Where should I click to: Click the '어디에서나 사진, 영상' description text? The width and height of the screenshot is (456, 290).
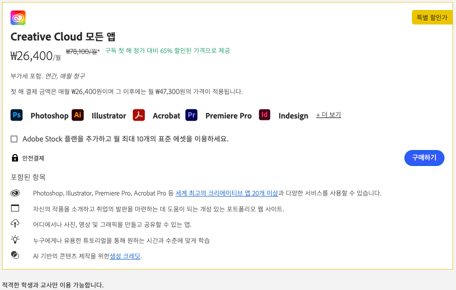112,224
